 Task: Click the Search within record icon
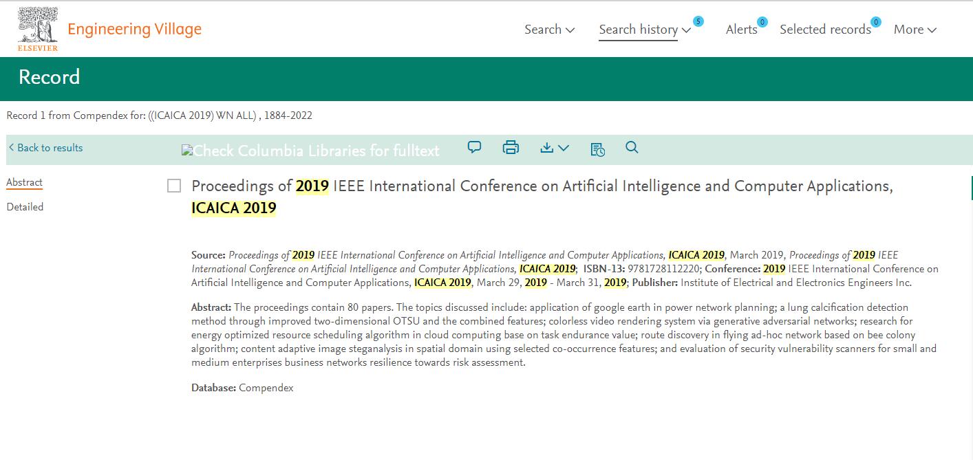pos(631,147)
